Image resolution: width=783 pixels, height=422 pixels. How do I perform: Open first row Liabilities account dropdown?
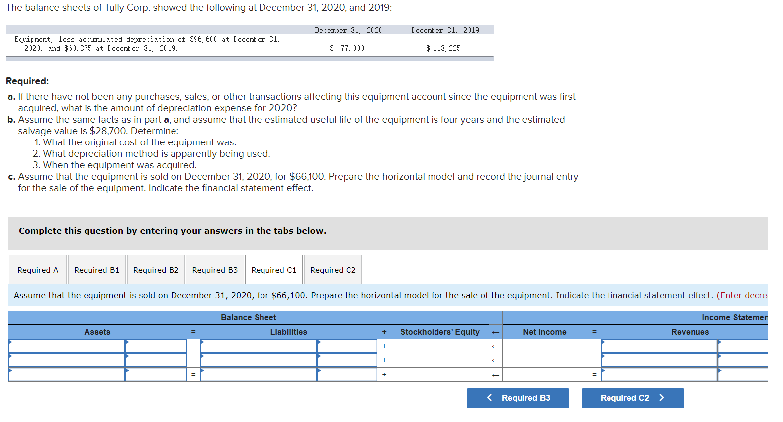pos(259,346)
